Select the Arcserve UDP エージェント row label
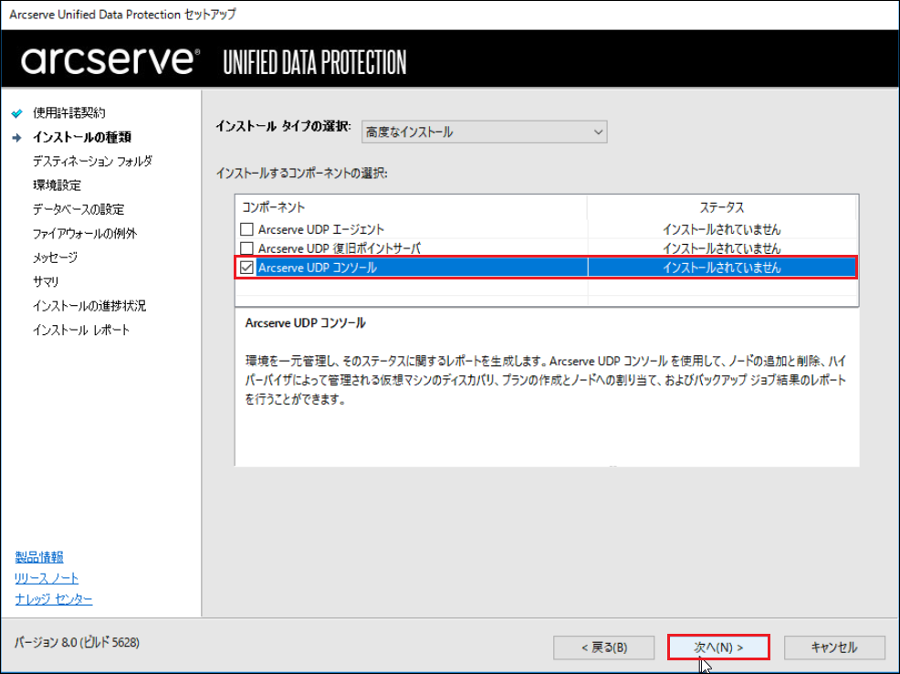 [x=321, y=229]
